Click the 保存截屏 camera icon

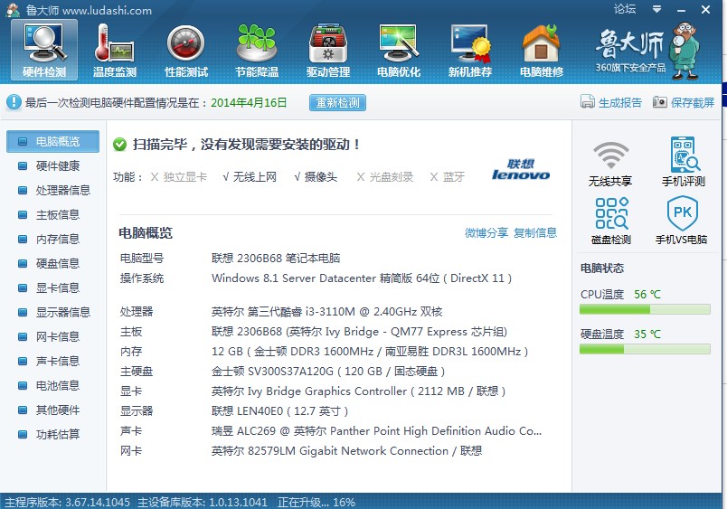[x=659, y=101]
